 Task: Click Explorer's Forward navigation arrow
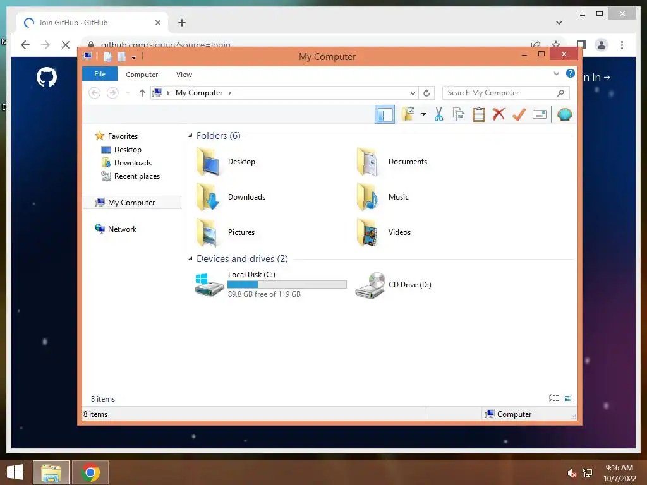(112, 93)
